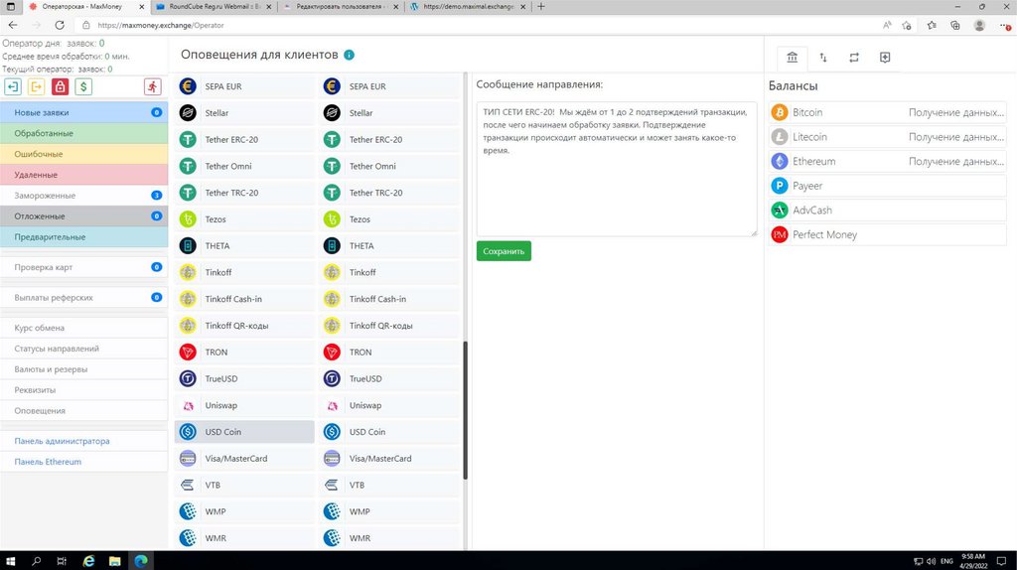Click the Bitcoin balance row
1017x570 pixels.
(x=887, y=112)
